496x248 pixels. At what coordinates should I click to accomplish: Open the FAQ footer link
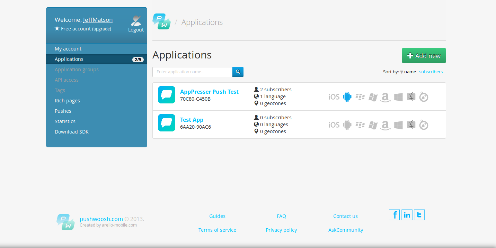tap(281, 216)
